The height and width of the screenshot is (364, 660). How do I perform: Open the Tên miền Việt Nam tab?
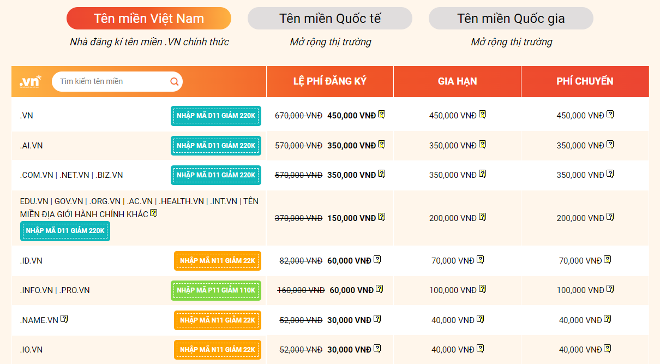pyautogui.click(x=148, y=18)
